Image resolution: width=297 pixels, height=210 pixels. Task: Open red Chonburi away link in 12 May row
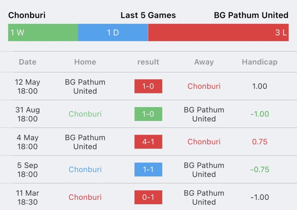[204, 86]
